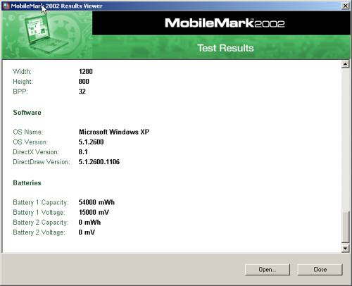Screen dimensions: 352x286
Task: Select the Width value 1280
Action: click(x=86, y=71)
